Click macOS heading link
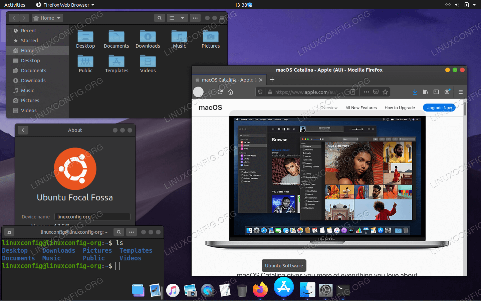Viewport: 481px width, 301px height. [210, 108]
